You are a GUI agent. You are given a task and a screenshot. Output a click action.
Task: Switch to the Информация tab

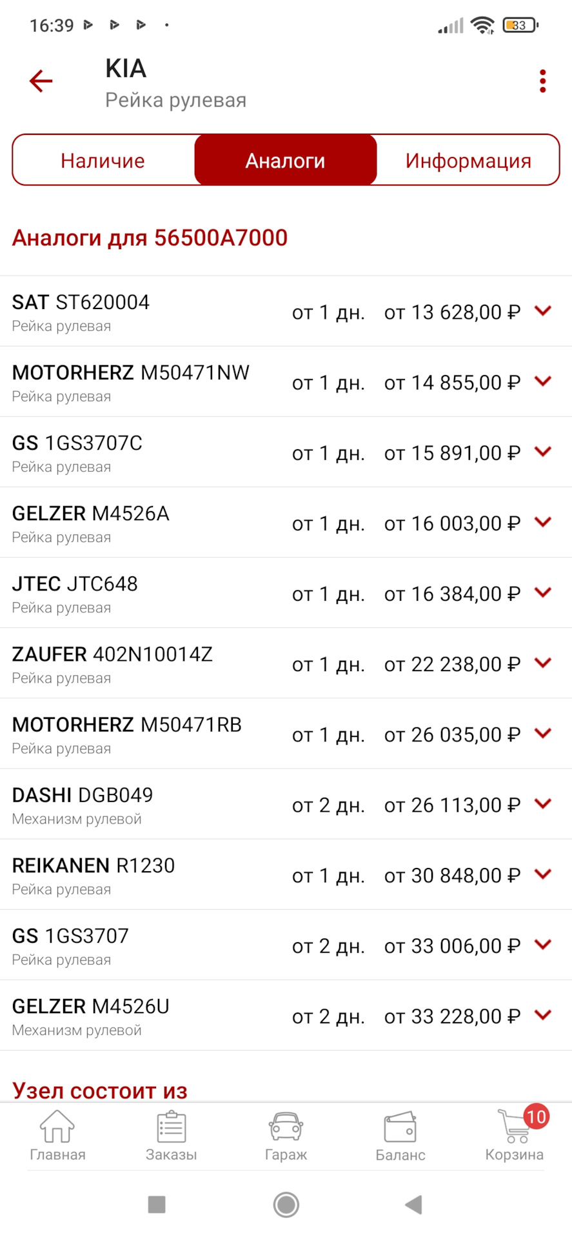pyautogui.click(x=468, y=161)
